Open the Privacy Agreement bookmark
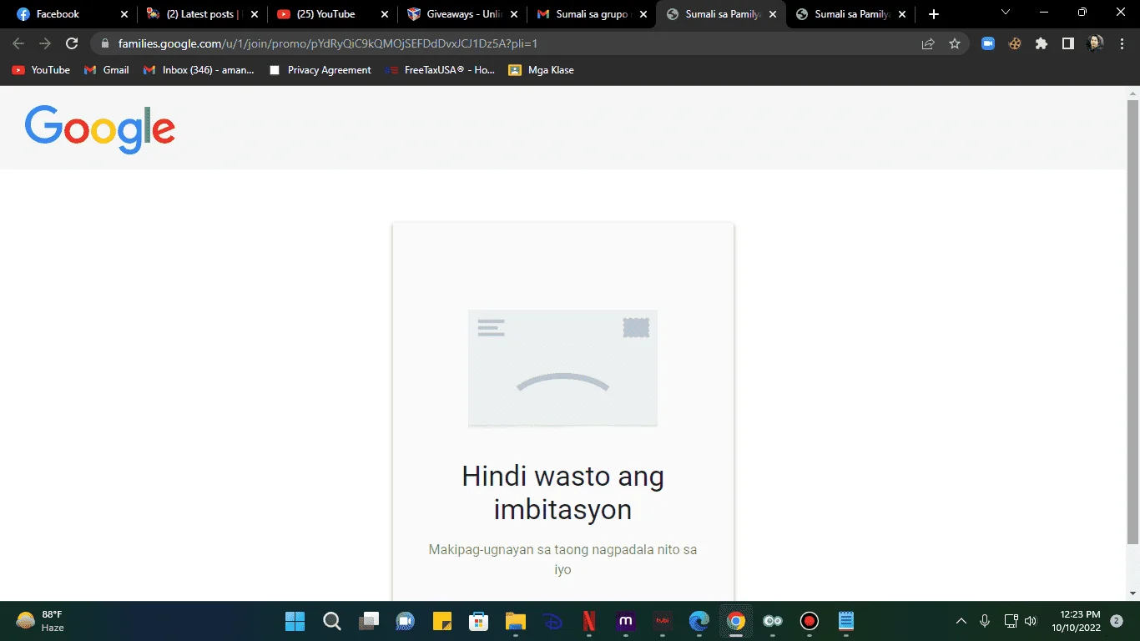 (320, 70)
